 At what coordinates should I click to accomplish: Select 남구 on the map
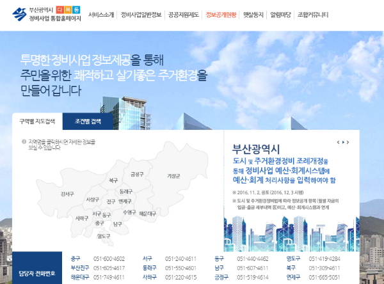(118, 224)
